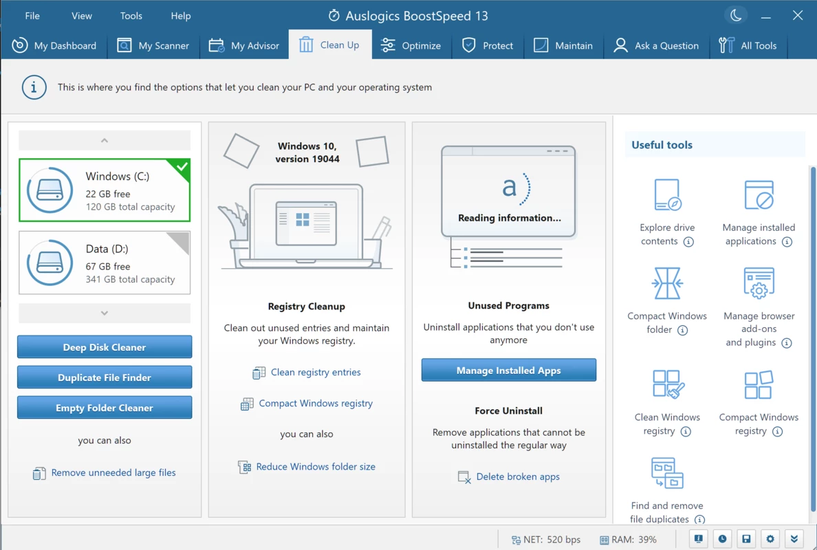Open settings gear in status bar
This screenshot has height=550, width=817.
click(770, 539)
